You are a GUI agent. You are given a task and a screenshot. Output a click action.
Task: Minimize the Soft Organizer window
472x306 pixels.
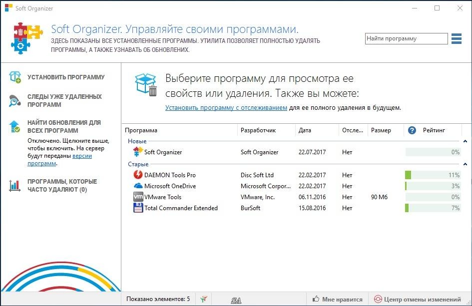pos(415,8)
